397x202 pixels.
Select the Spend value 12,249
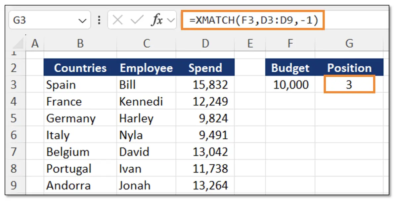(x=205, y=101)
